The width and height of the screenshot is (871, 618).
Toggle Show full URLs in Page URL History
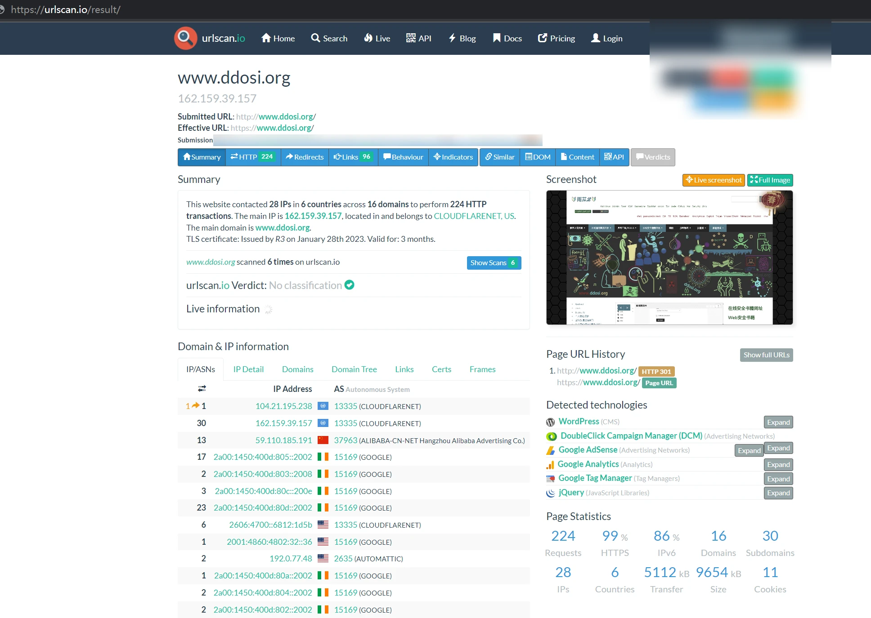tap(766, 355)
